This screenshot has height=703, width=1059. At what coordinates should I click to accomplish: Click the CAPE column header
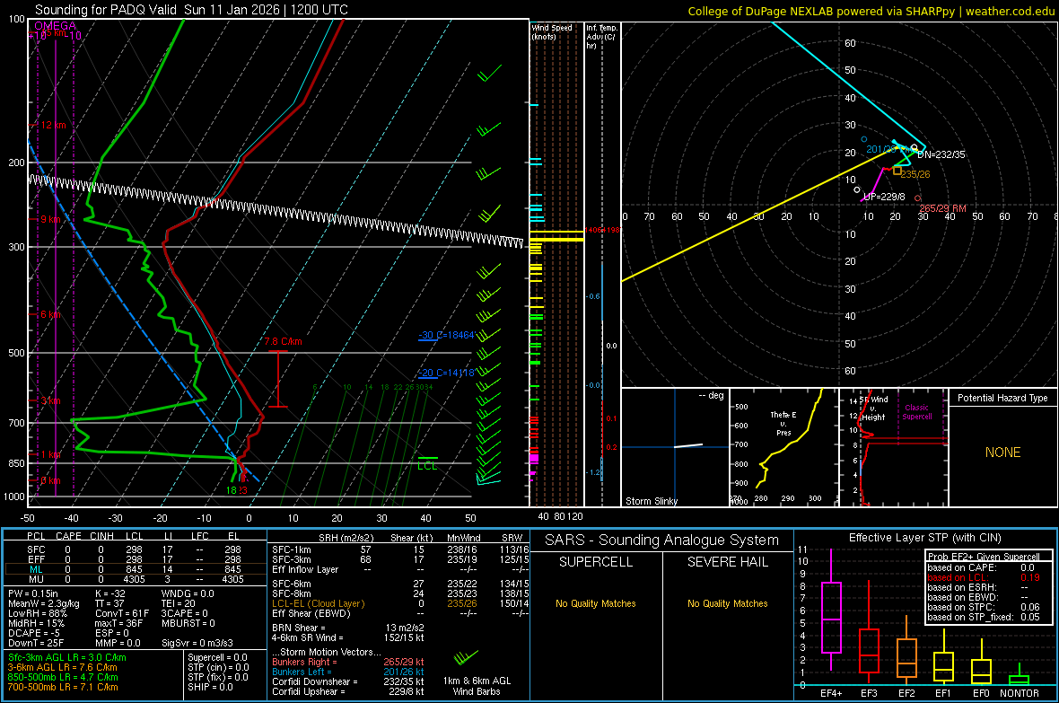click(68, 536)
